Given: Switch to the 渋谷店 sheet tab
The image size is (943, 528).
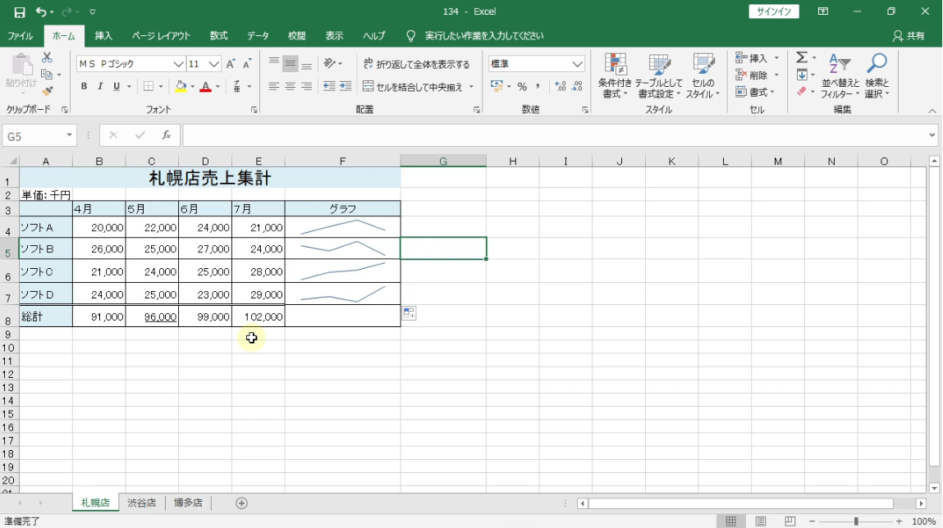Looking at the screenshot, I should click(141, 503).
